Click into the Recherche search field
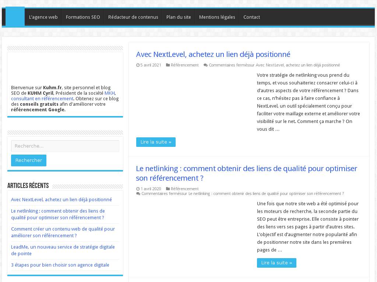 65,146
